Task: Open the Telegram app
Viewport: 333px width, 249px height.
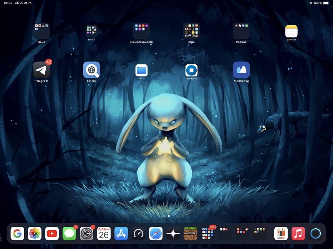Action: tap(41, 70)
